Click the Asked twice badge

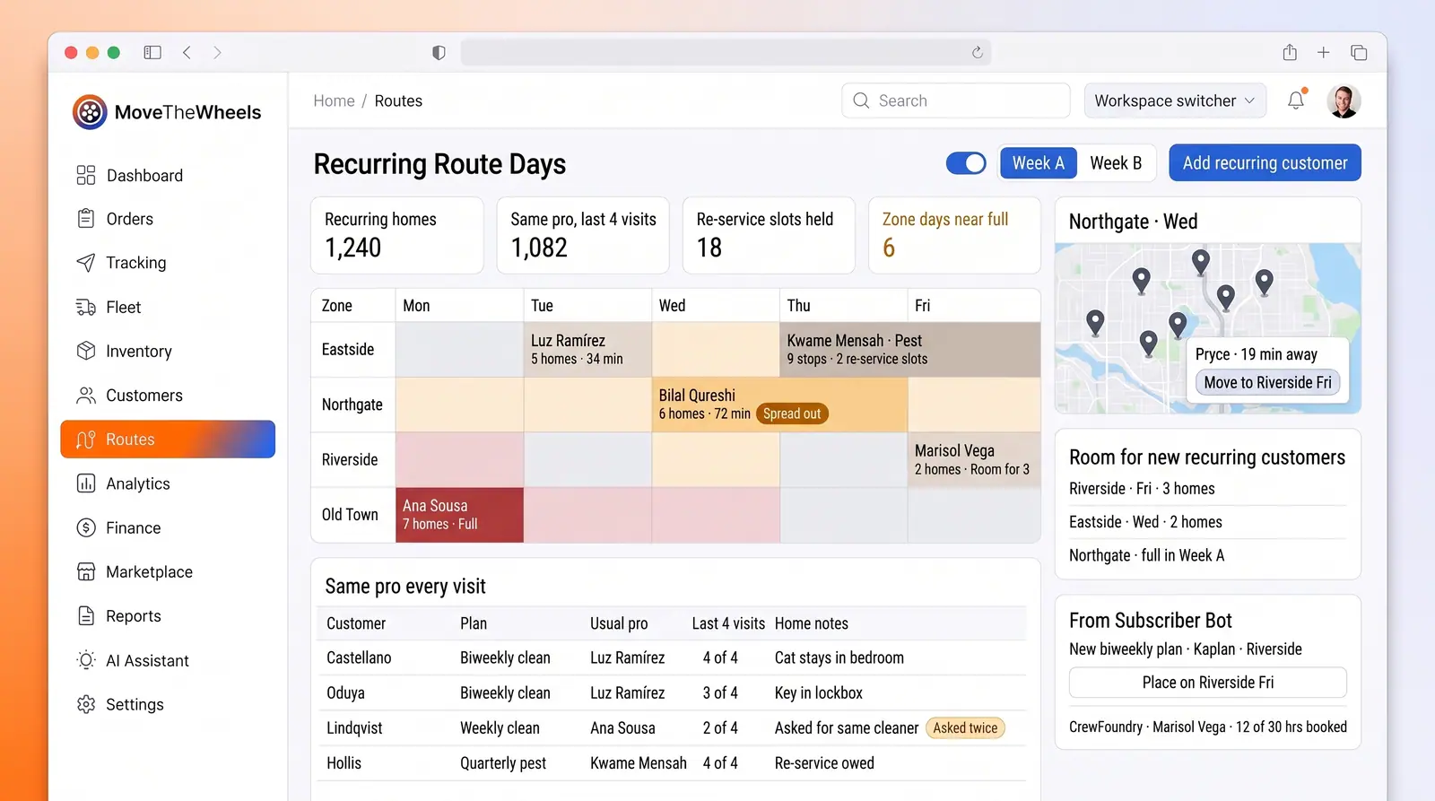[965, 728]
